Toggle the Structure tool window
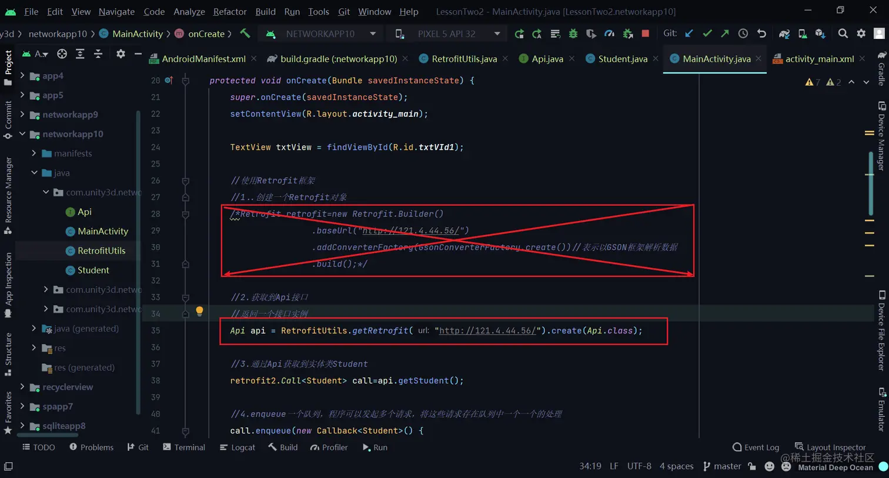Viewport: 889px width, 478px height. pyautogui.click(x=8, y=354)
